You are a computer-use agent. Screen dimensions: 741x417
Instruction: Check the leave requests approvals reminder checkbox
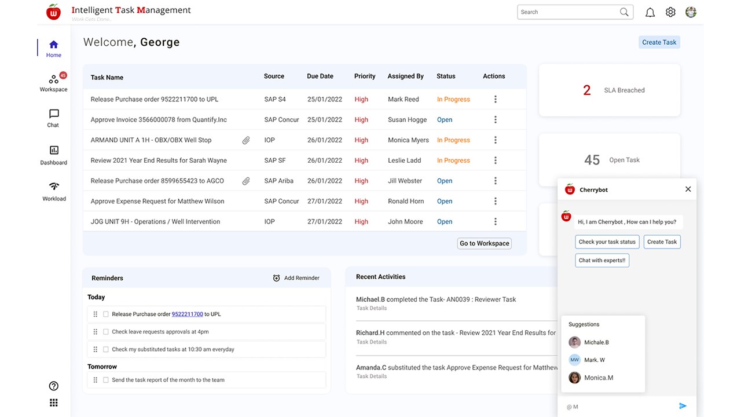pos(106,332)
